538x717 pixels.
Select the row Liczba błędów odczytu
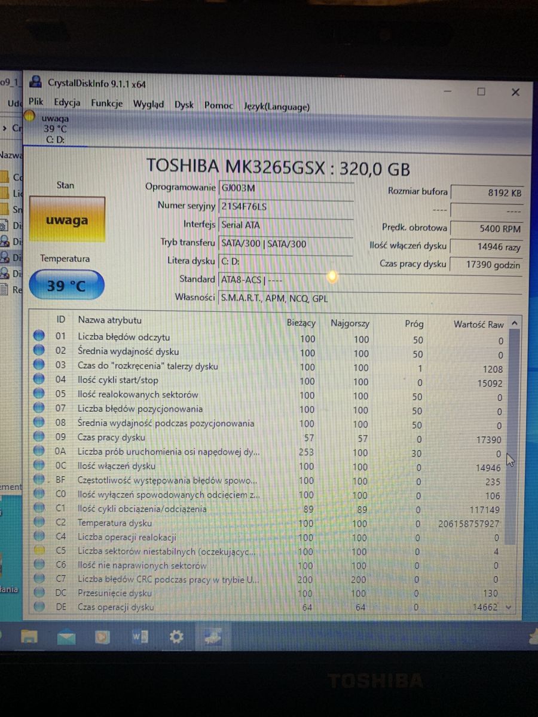[269, 338]
